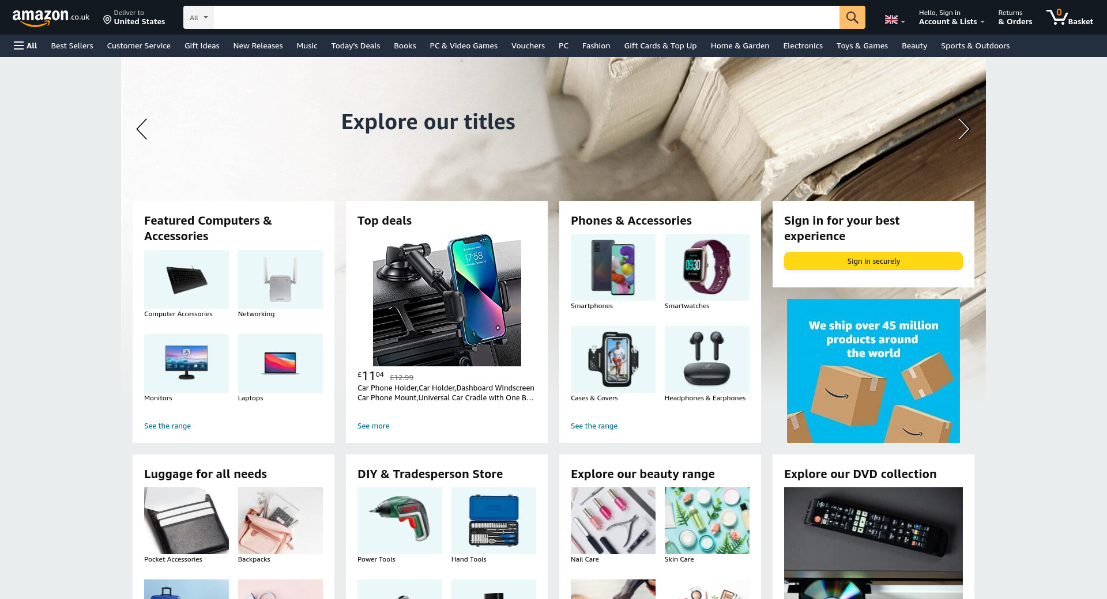Click See more under Top deals
The height and width of the screenshot is (599, 1107).
click(x=373, y=426)
